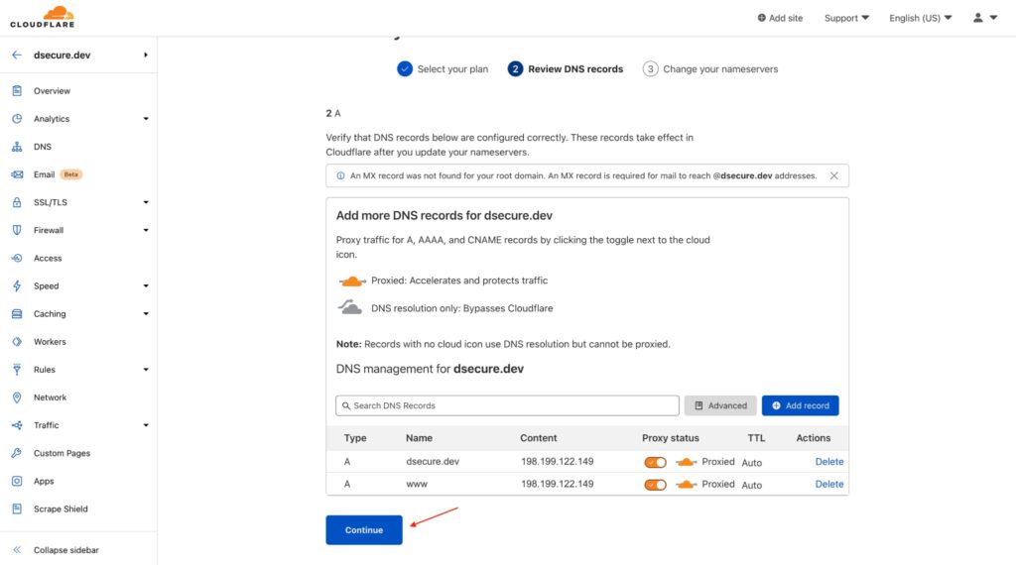This screenshot has height=565, width=1016.
Task: Click the Apps icon in sidebar
Action: click(17, 480)
